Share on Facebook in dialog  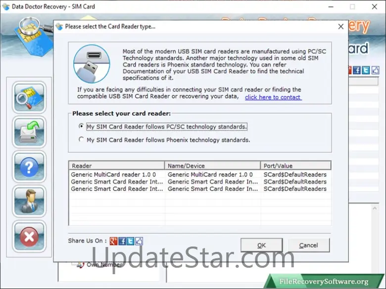[x=122, y=241]
